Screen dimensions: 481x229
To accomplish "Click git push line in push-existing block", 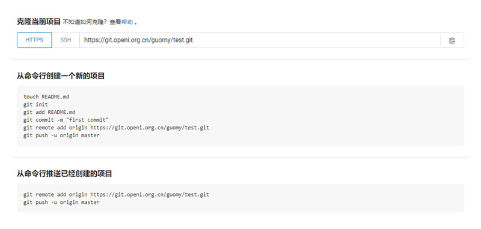I will pos(61,202).
